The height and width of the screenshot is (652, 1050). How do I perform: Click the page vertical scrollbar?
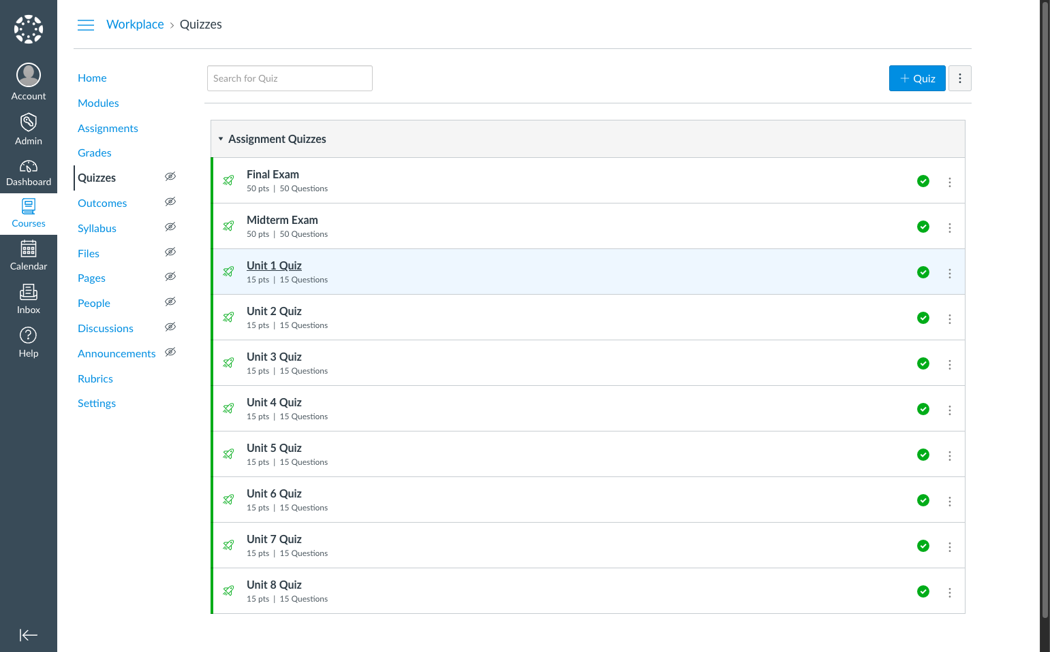1045,310
